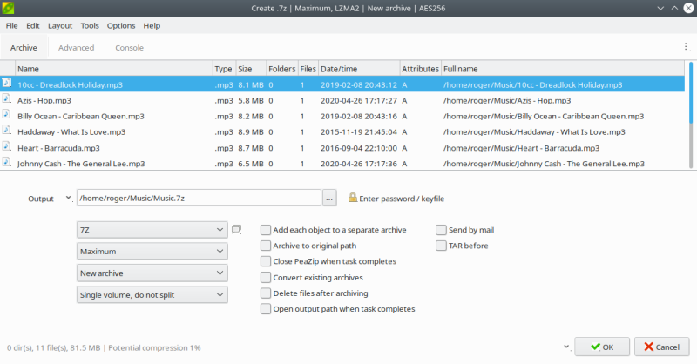Click the PeaZip app icon in the title bar
This screenshot has height=364, width=697.
tap(9, 9)
